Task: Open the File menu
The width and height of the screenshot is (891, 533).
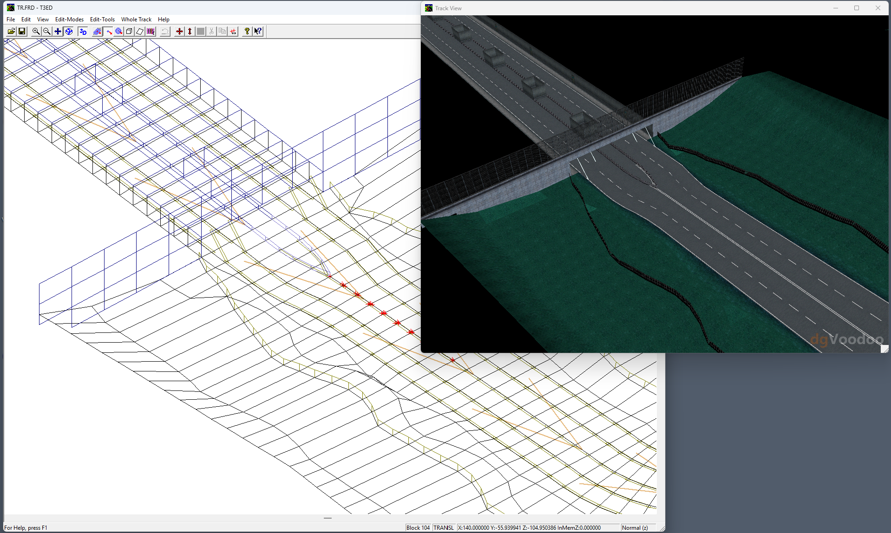Action: 11,19
